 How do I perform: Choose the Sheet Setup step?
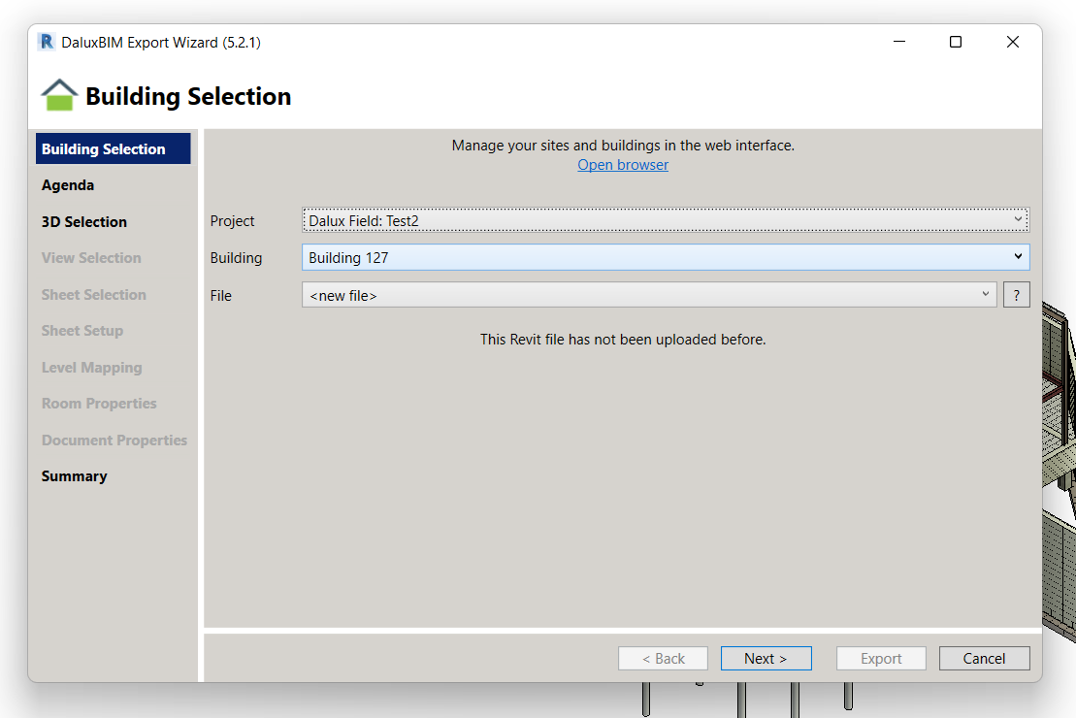pyautogui.click(x=82, y=331)
